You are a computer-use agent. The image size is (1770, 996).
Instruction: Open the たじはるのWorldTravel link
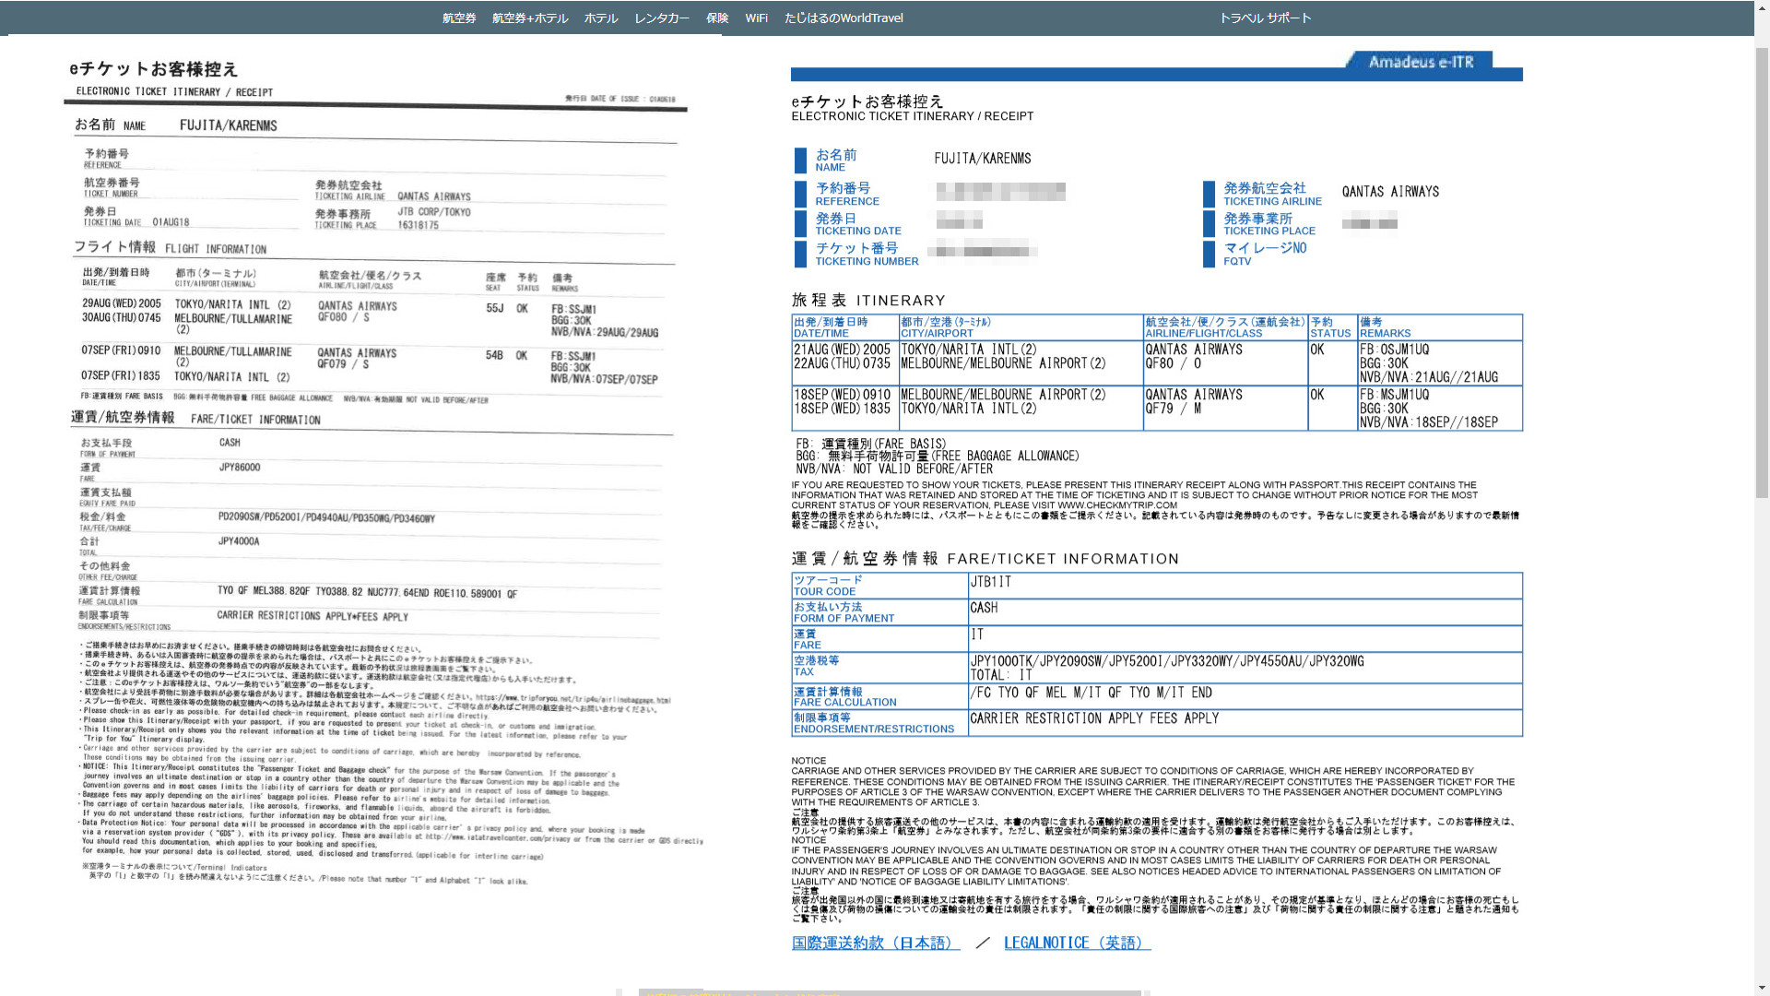(x=844, y=18)
